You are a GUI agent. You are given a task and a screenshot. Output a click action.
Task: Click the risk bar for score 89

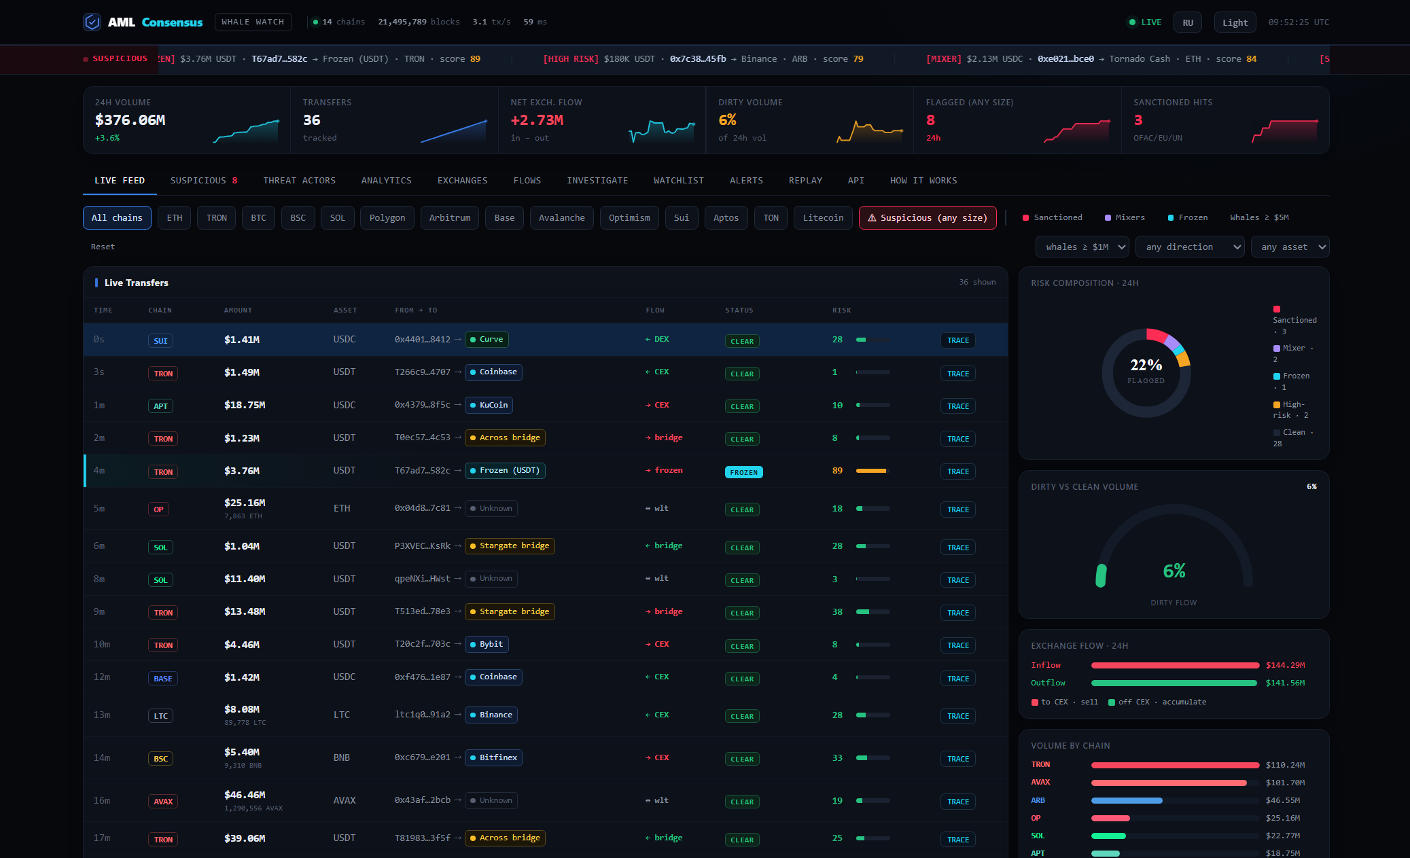(x=873, y=471)
